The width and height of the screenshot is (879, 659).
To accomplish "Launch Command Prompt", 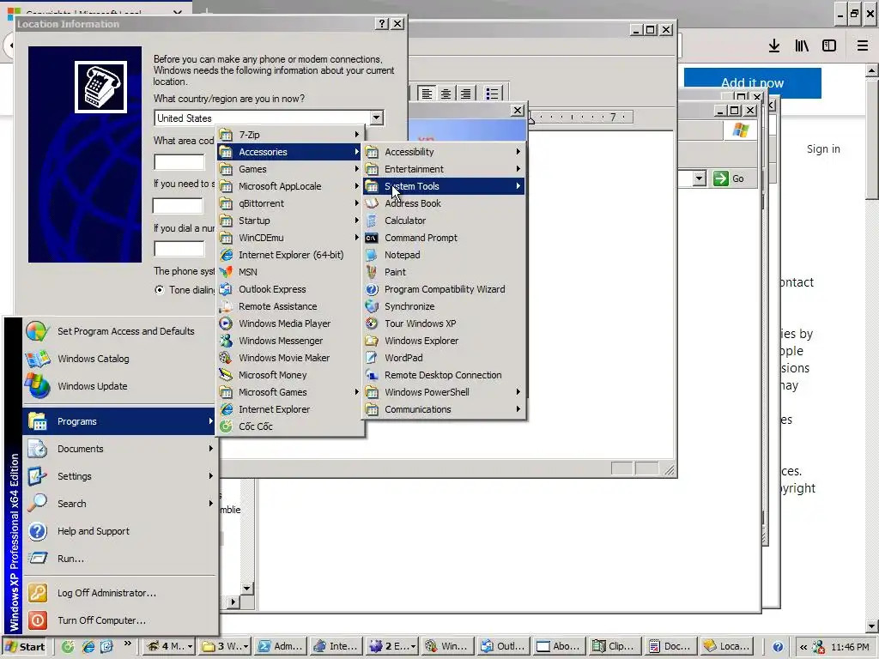I will click(444, 238).
